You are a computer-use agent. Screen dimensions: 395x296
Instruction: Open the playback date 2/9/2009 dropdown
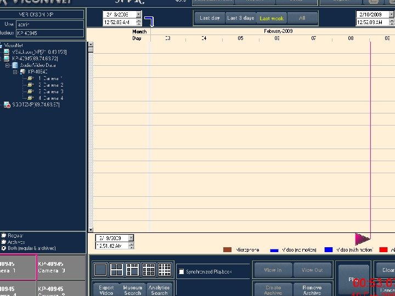tap(131, 238)
